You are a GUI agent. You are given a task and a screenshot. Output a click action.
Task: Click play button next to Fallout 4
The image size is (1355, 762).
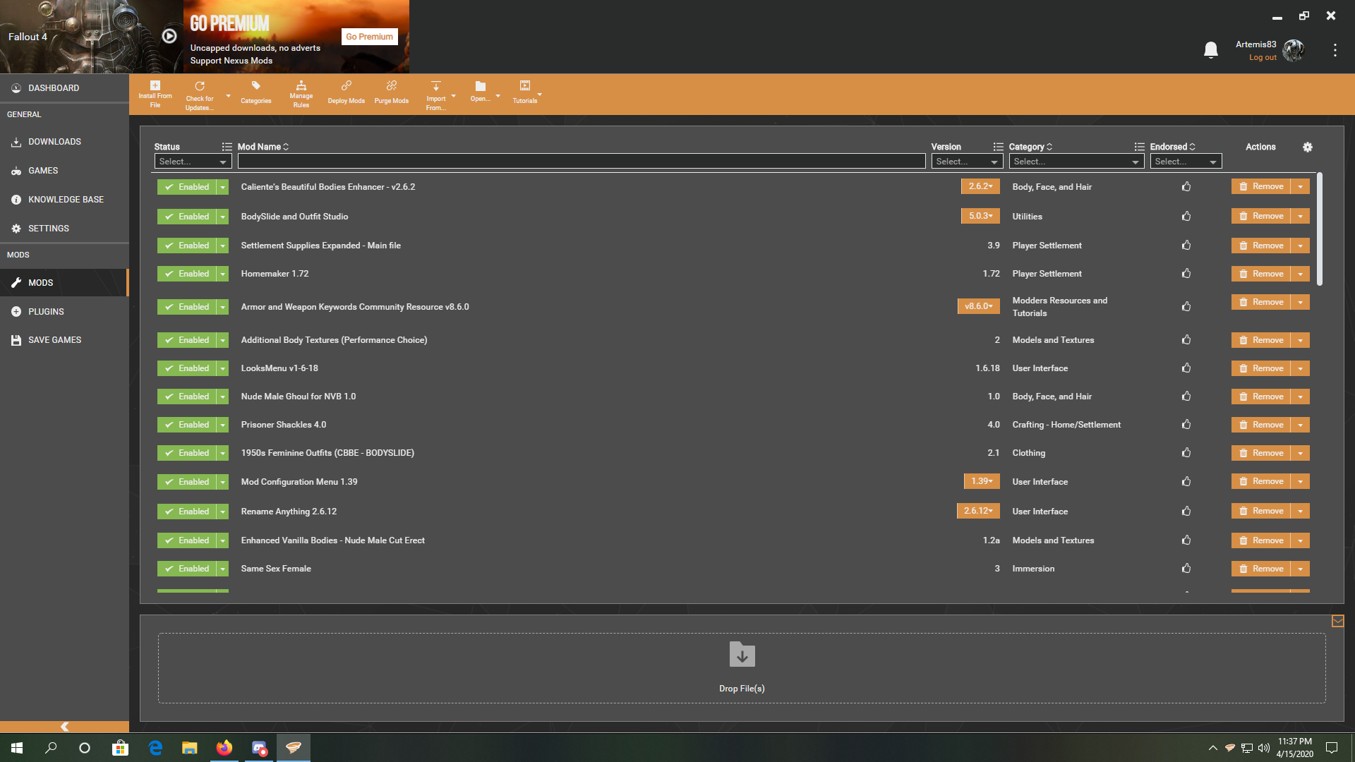click(x=169, y=36)
